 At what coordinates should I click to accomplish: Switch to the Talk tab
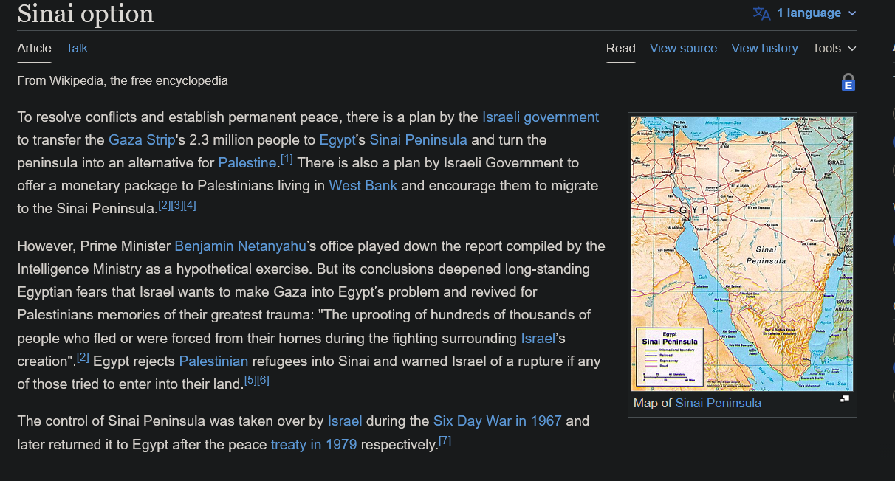77,48
